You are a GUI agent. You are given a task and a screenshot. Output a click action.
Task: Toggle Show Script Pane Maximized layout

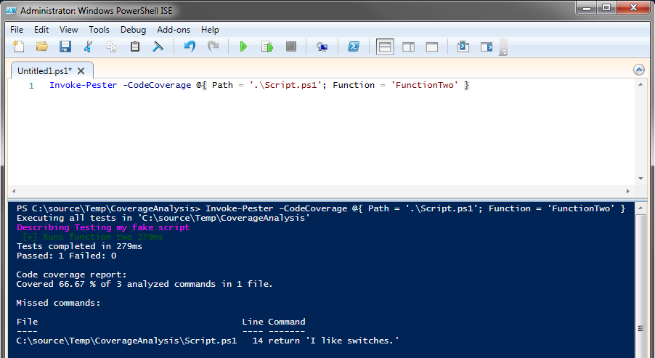431,46
